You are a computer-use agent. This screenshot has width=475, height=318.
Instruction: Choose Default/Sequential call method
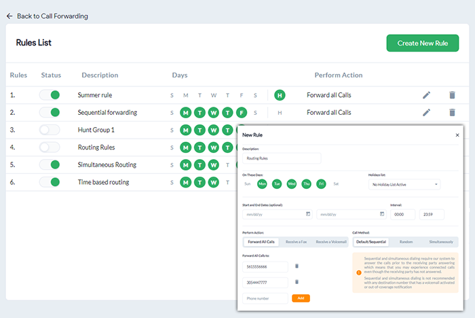tap(371, 242)
